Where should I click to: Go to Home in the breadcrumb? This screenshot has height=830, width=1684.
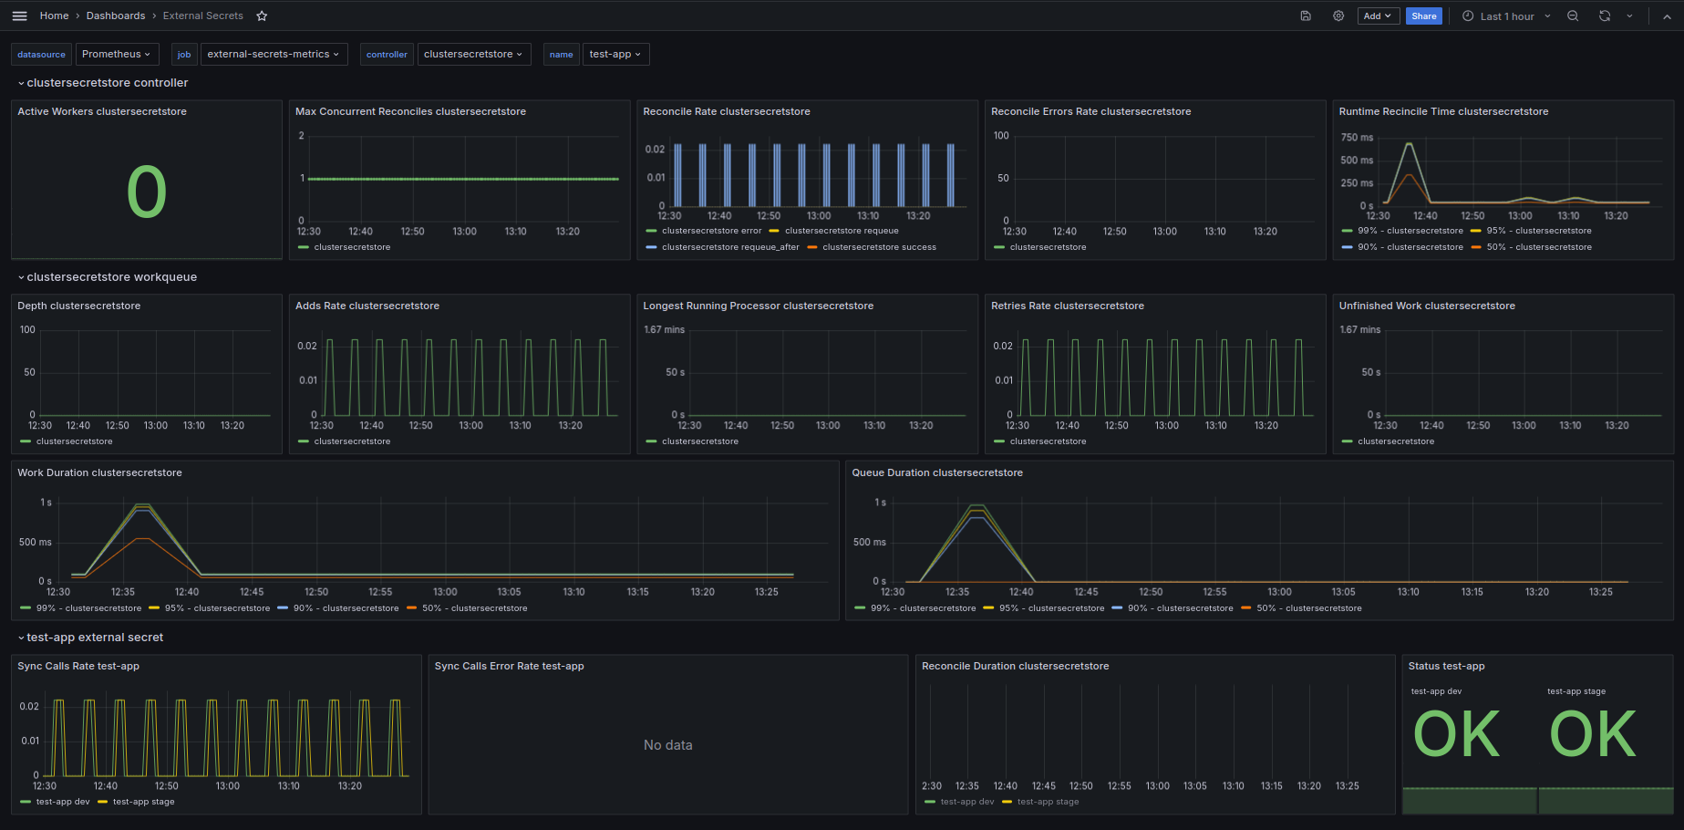(x=54, y=16)
